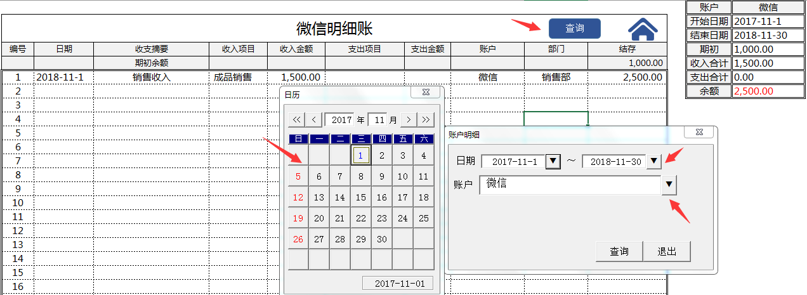Select day 5 in the calendar
The image size is (807, 295).
(x=298, y=176)
